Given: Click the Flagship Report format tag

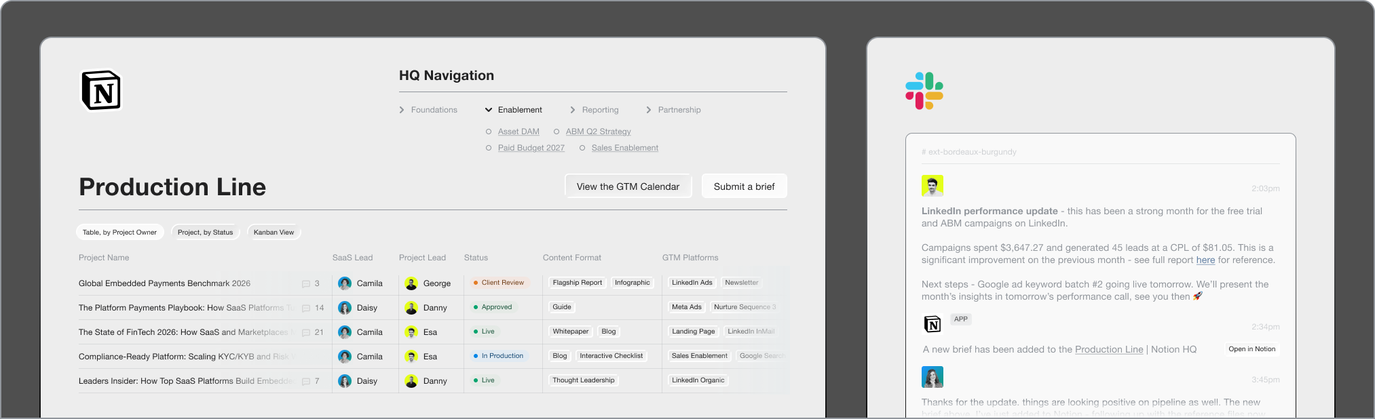Looking at the screenshot, I should [577, 283].
